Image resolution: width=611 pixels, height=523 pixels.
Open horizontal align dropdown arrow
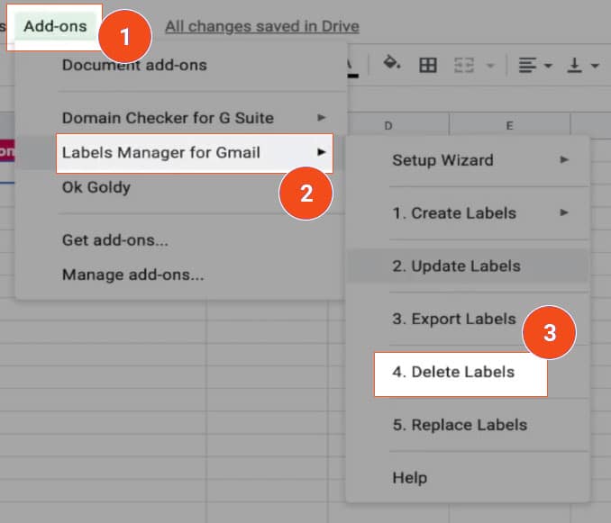coord(548,66)
